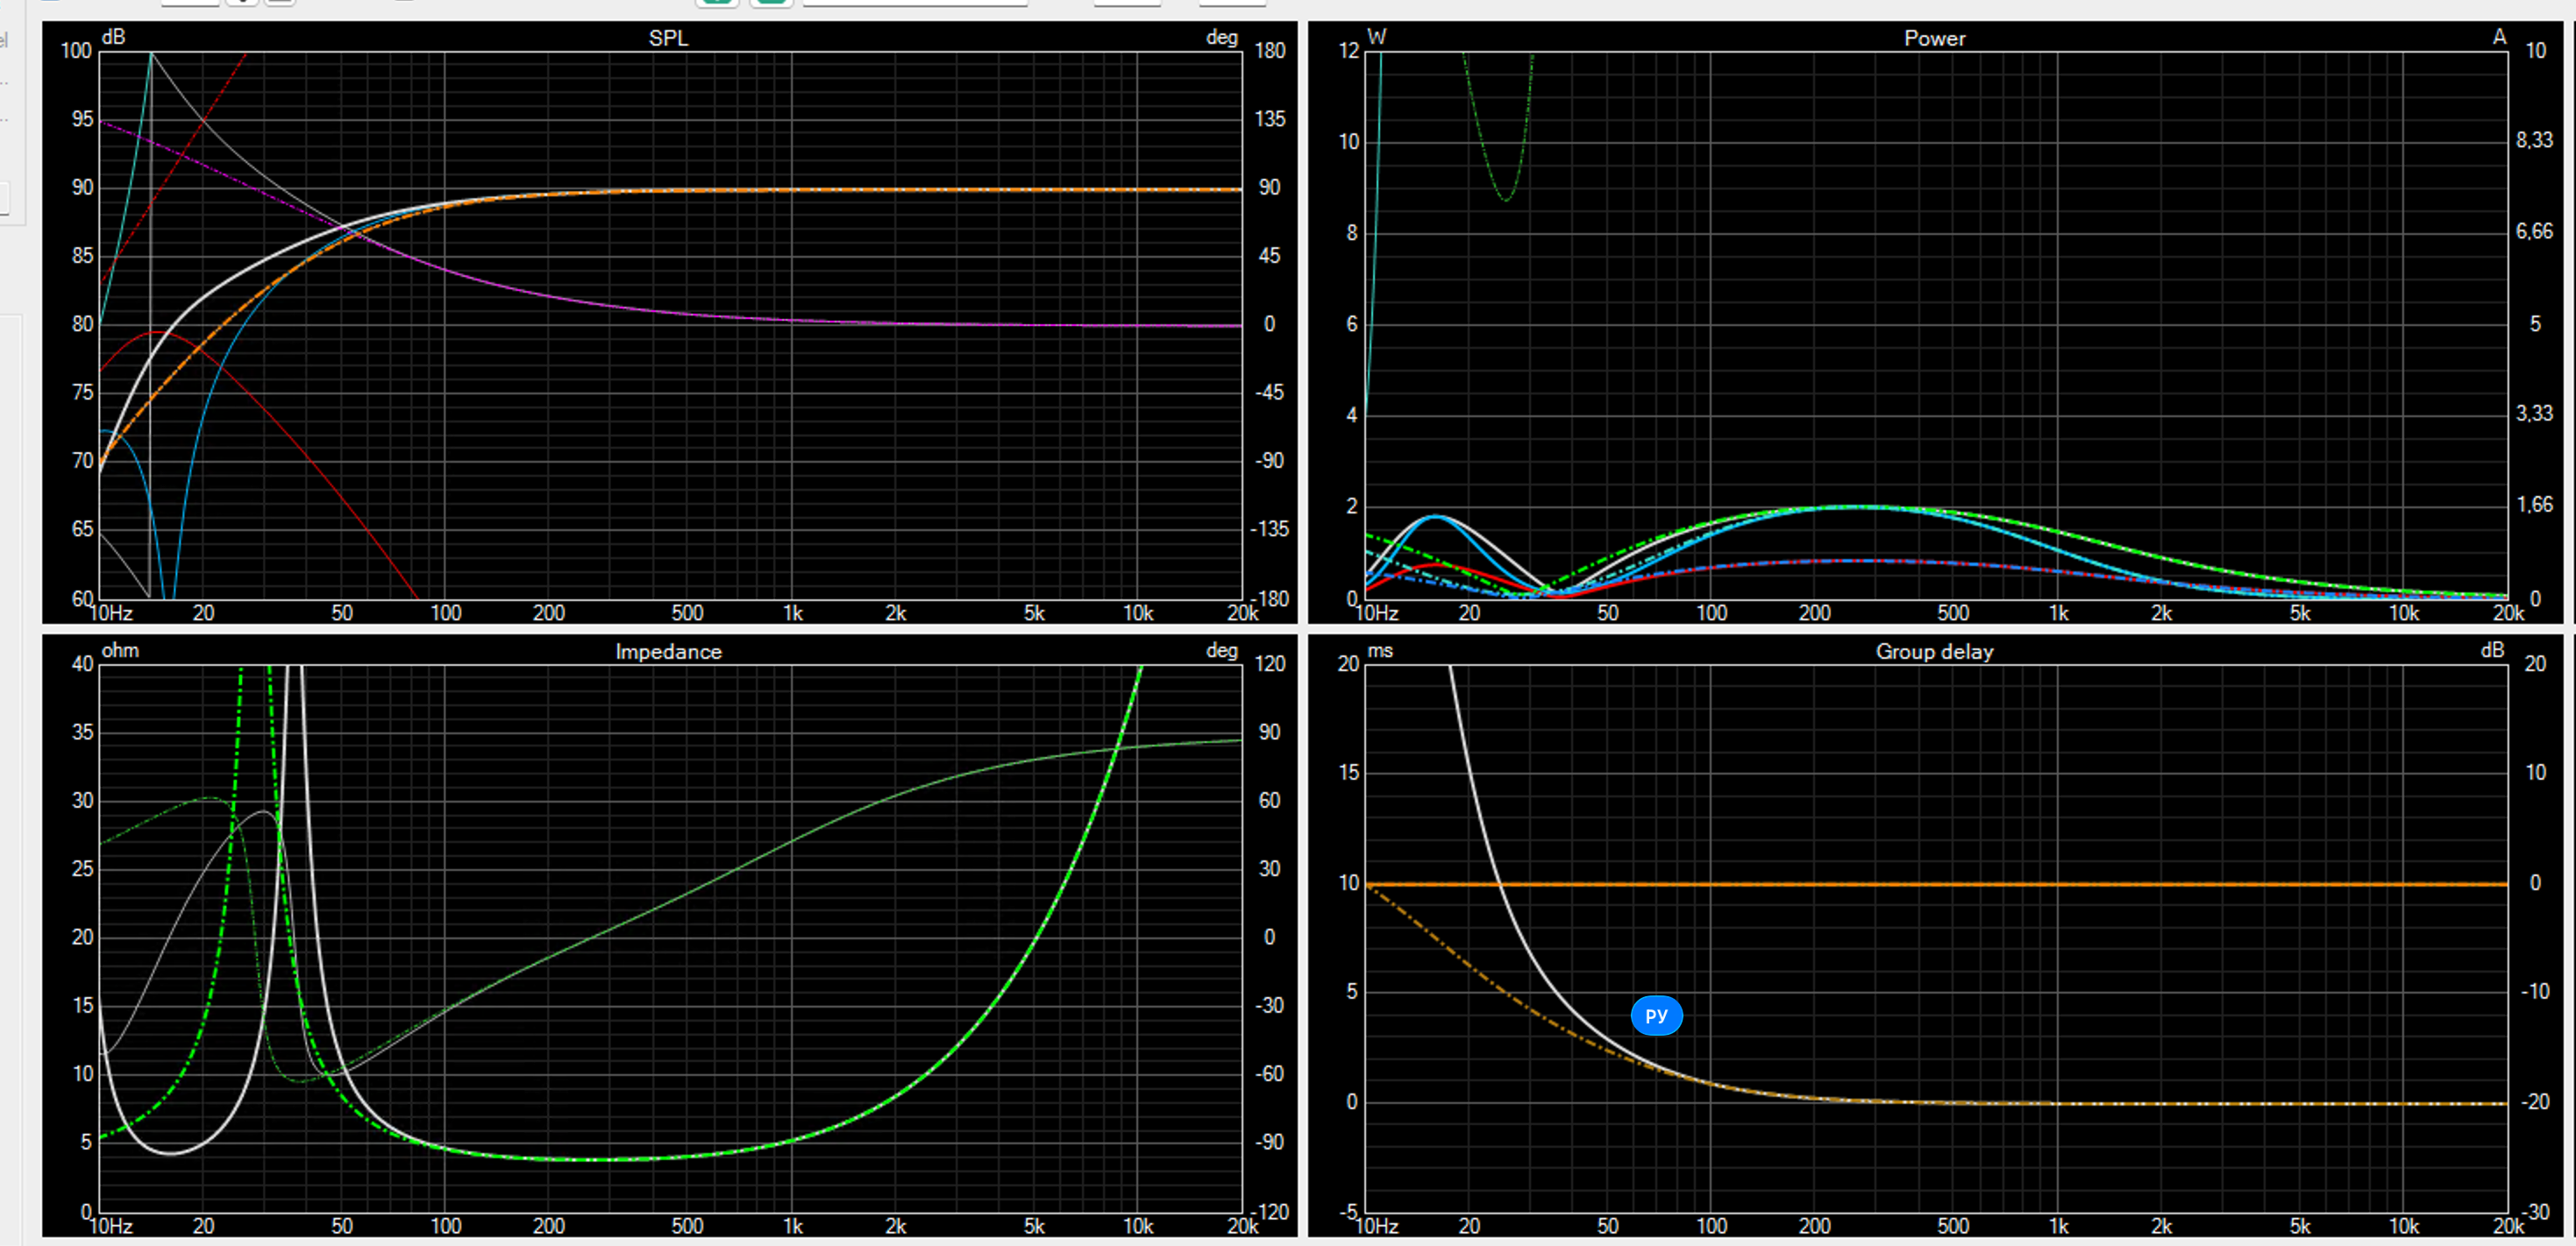Click the 12 W top tick on Power axis
This screenshot has height=1246, width=2576.
tap(1349, 50)
